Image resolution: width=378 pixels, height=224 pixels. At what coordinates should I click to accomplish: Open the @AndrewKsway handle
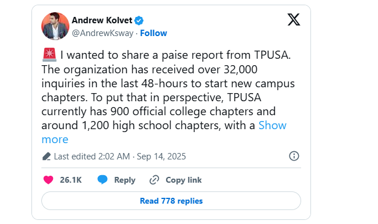pyautogui.click(x=103, y=33)
